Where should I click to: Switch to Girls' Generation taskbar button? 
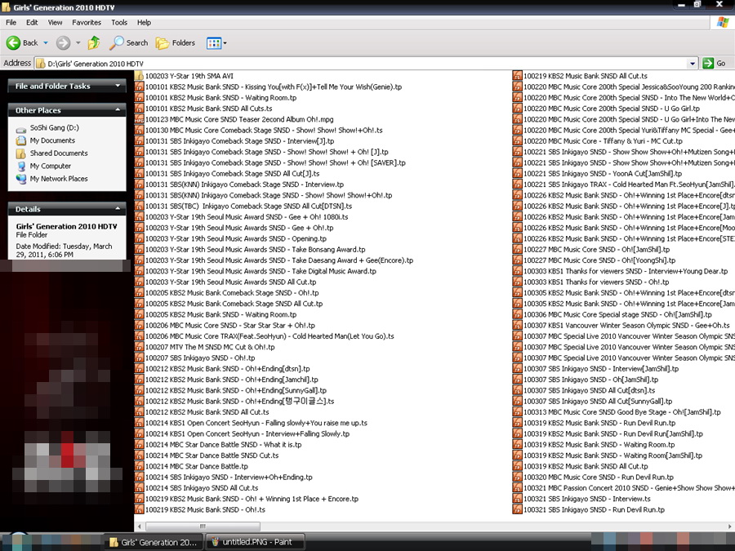pyautogui.click(x=153, y=542)
